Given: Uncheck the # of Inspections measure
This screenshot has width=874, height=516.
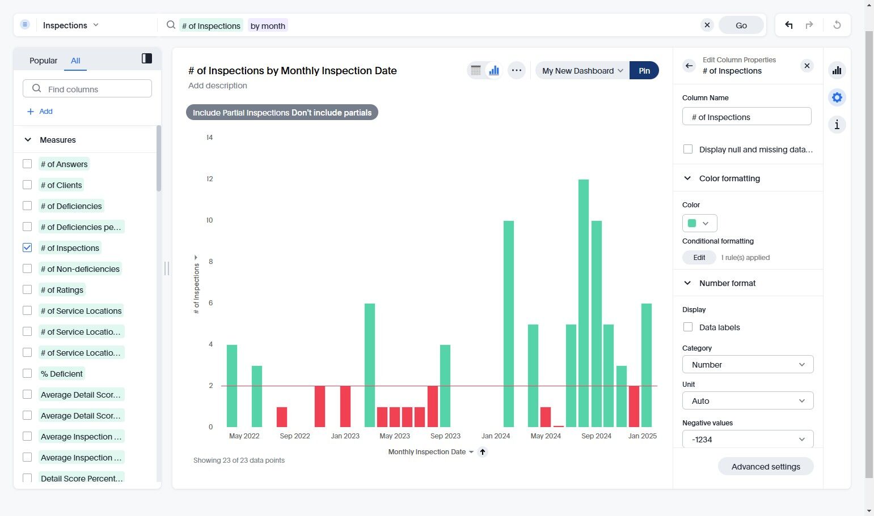Looking at the screenshot, I should pos(27,248).
